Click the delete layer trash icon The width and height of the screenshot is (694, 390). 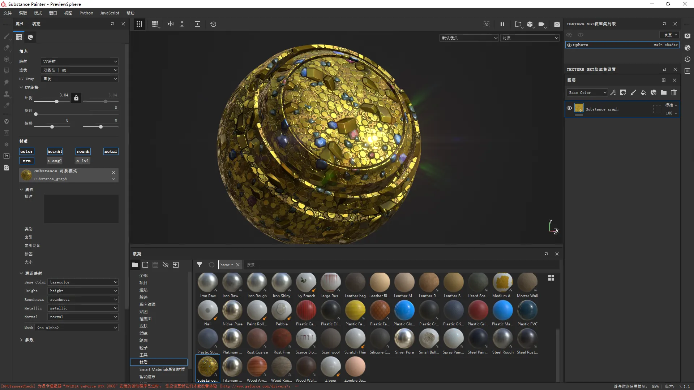pos(674,93)
